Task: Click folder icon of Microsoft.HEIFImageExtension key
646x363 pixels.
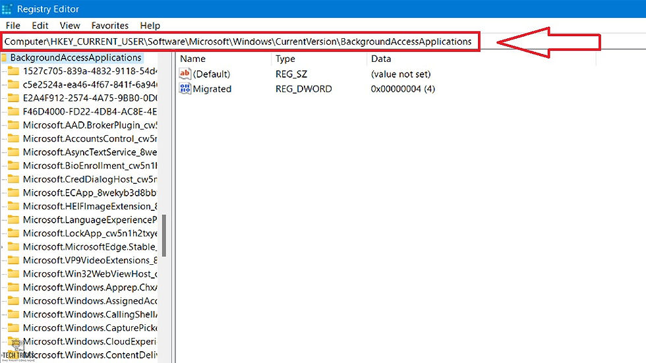Action: pyautogui.click(x=14, y=206)
